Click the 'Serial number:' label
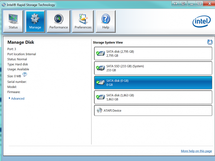Viewport: 215px width, 161px height. tap(17, 82)
